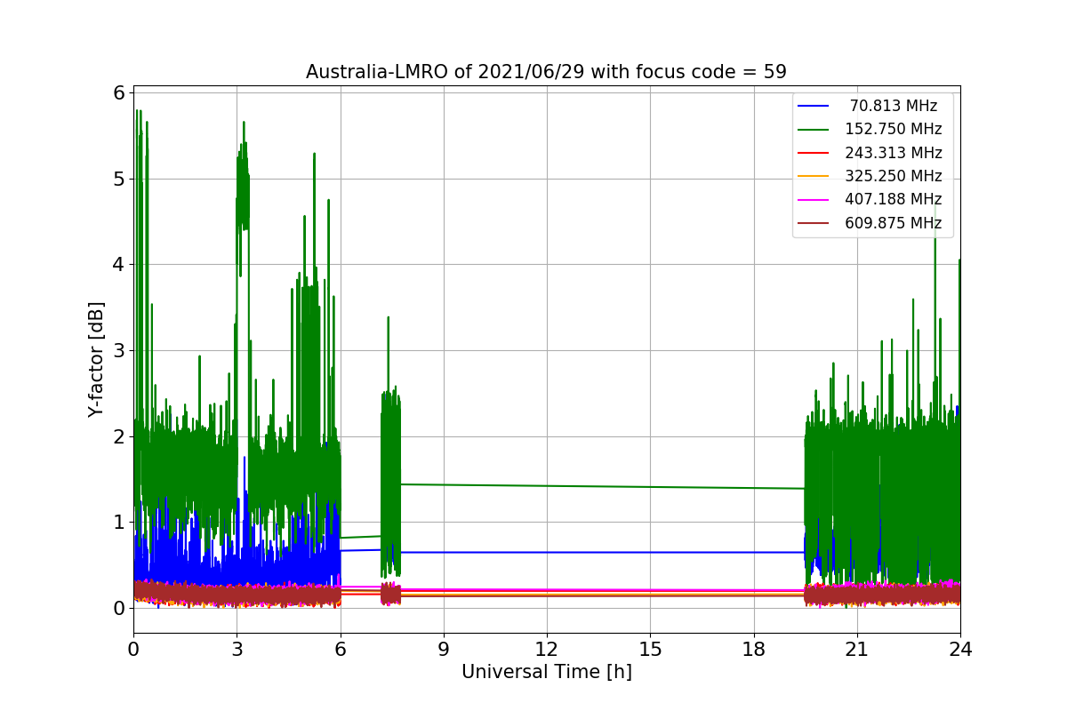Click the magenta legend line for 407.188 MHz
Image resolution: width=1067 pixels, height=711 pixels.
(814, 200)
